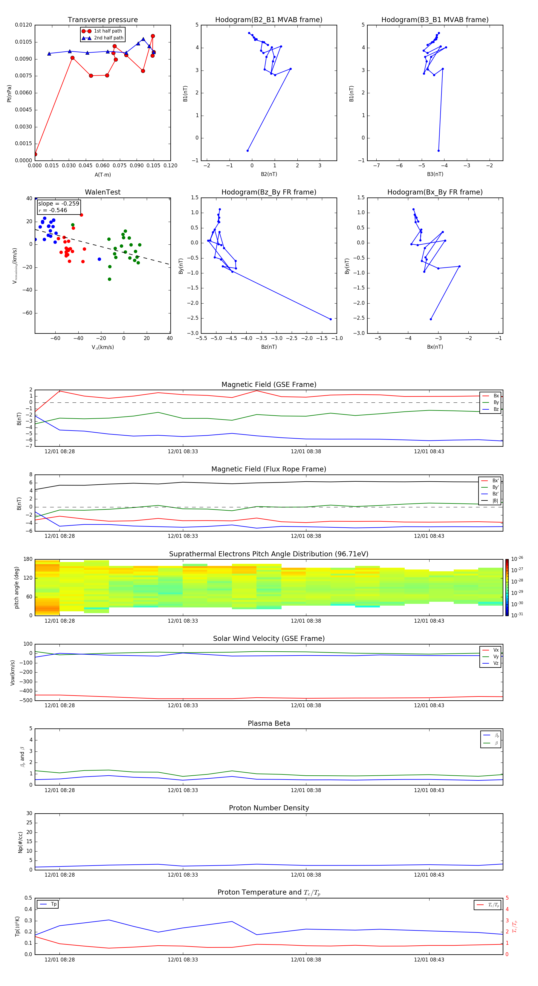Click the 'A(T·m)' x-axis label
Image resolution: width=538 pixels, height=986 pixels.
[x=103, y=175]
